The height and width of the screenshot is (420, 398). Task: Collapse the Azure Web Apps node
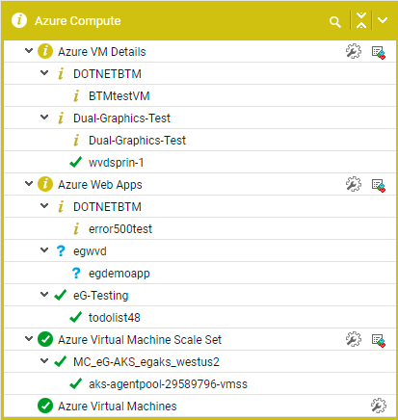pyautogui.click(x=29, y=184)
